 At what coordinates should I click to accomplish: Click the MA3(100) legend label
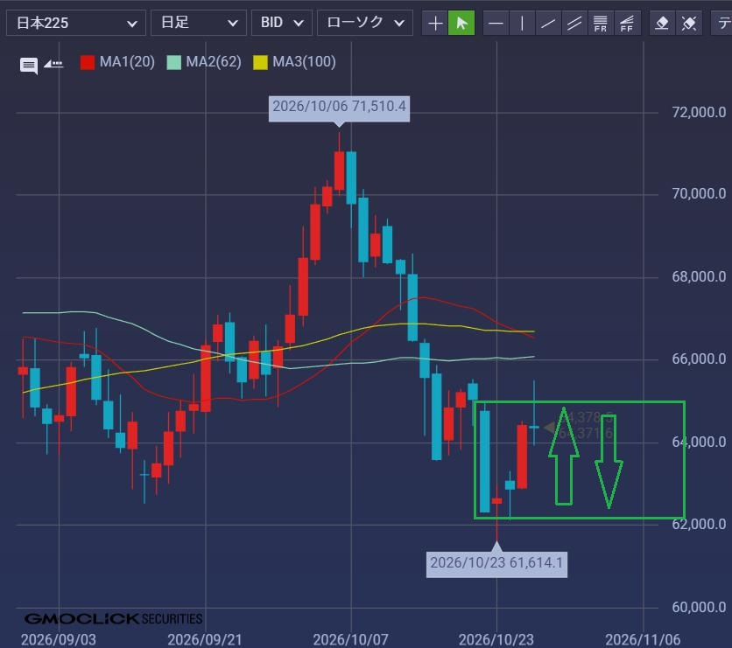pos(304,62)
